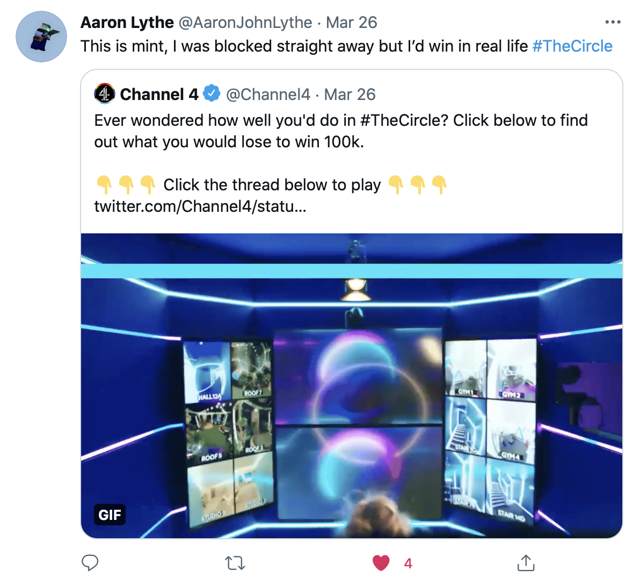Open the @AaronJohnLythe handle
640x585 pixels.
click(245, 23)
